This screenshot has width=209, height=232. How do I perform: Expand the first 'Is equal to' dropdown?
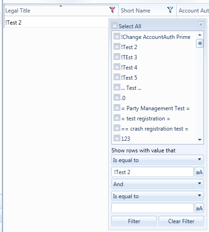pyautogui.click(x=158, y=160)
